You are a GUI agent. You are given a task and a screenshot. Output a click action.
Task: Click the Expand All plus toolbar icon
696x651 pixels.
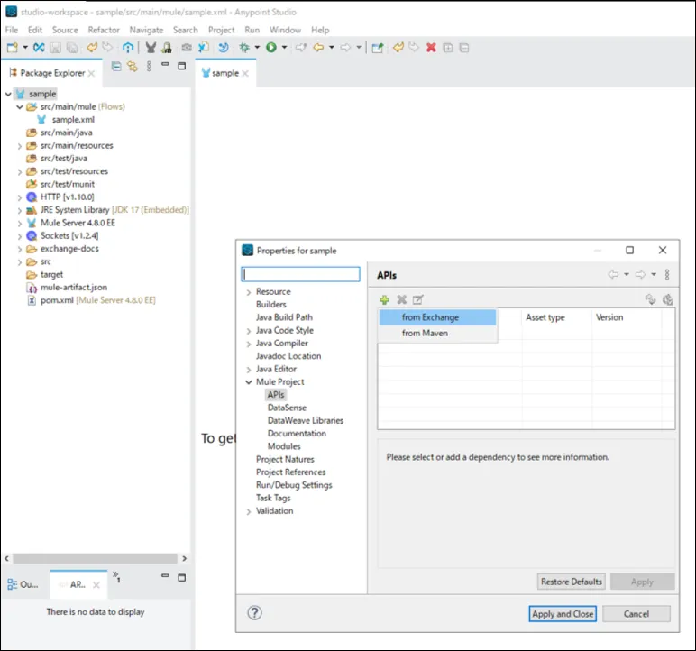(448, 48)
